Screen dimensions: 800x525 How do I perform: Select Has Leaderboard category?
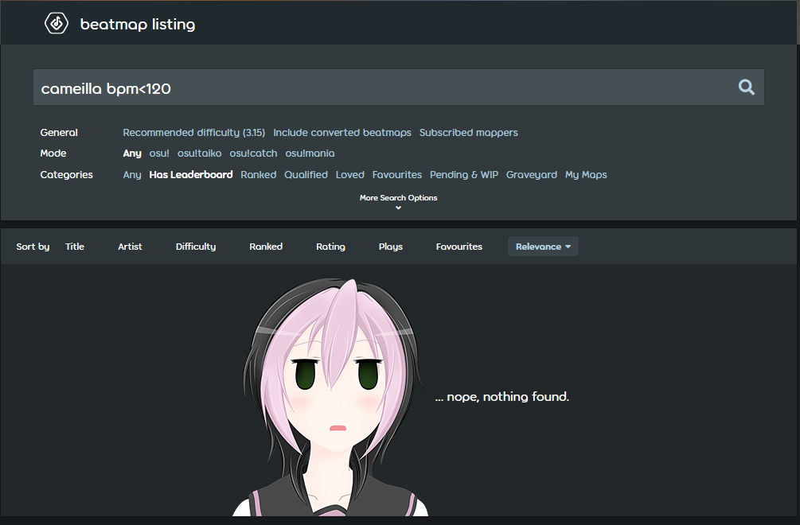[191, 175]
